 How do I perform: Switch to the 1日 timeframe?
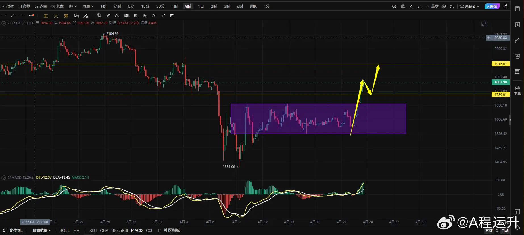point(201,6)
